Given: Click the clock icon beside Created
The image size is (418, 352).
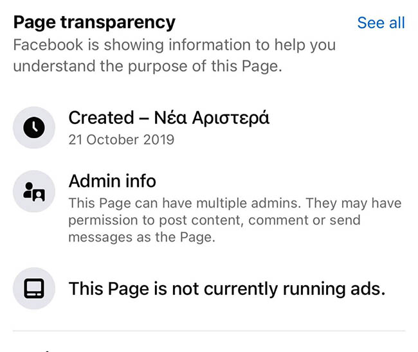Looking at the screenshot, I should tap(34, 128).
